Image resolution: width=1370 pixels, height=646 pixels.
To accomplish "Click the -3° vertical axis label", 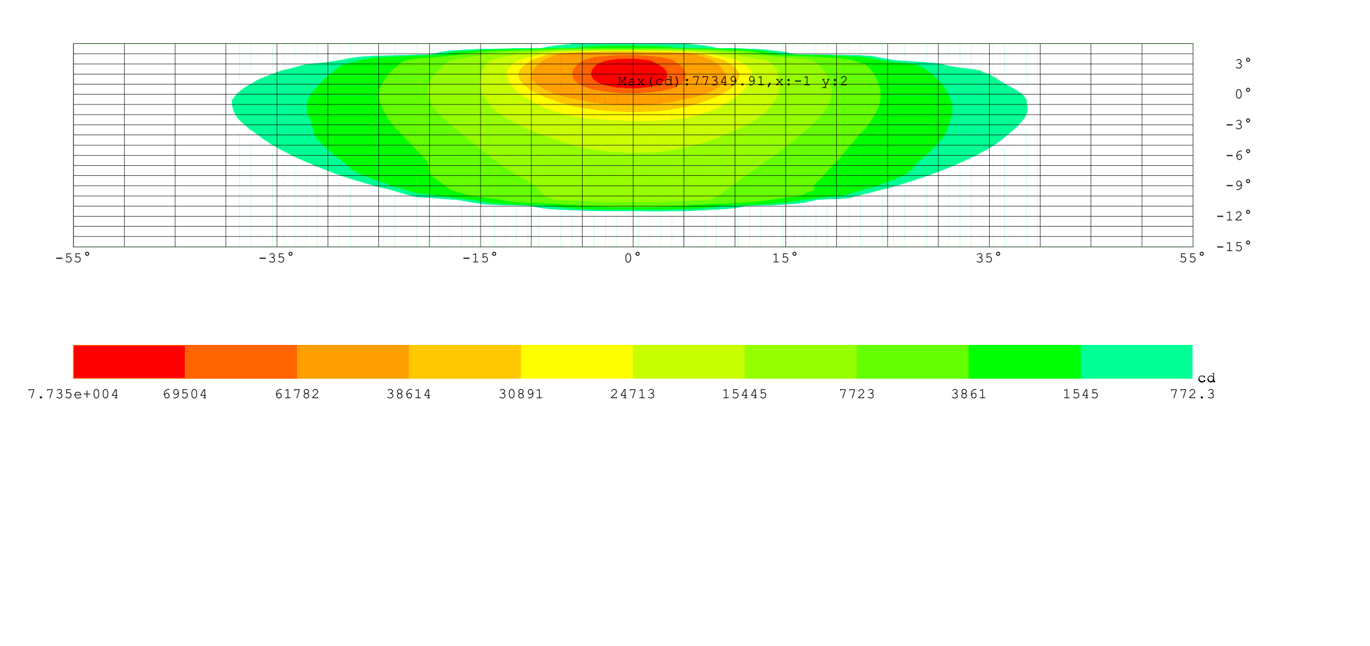I will tap(1238, 125).
